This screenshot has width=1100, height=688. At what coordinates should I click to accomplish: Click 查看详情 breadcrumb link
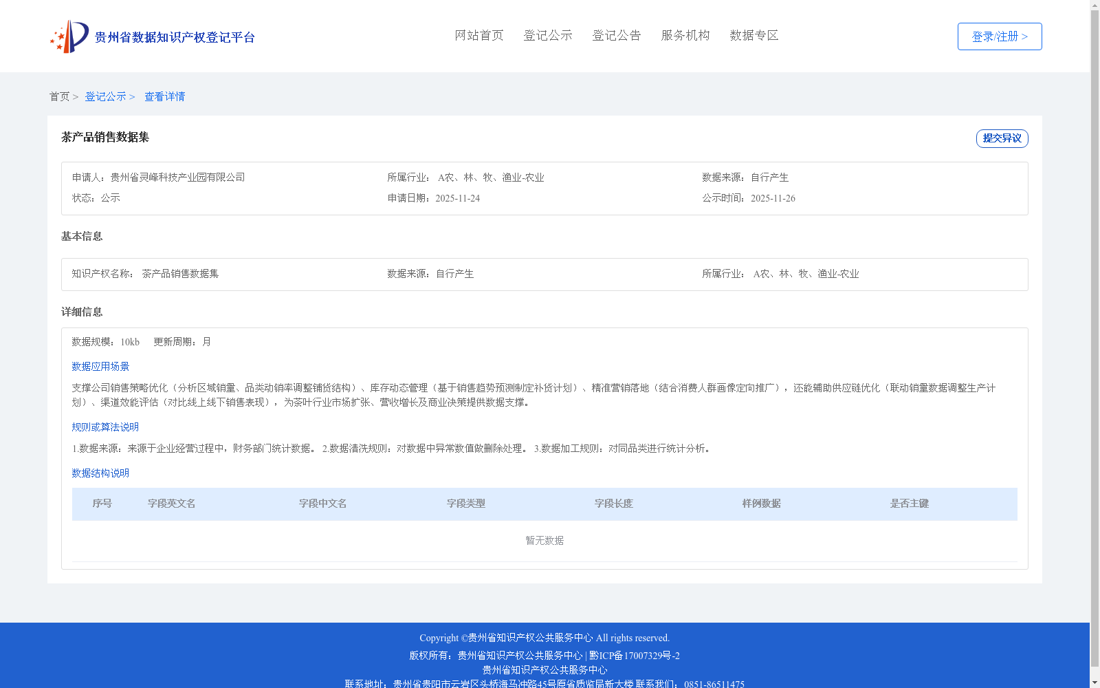(x=164, y=96)
